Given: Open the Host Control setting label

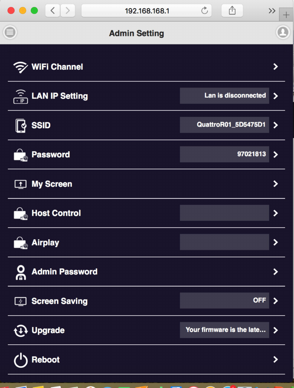Looking at the screenshot, I should pyautogui.click(x=56, y=213).
